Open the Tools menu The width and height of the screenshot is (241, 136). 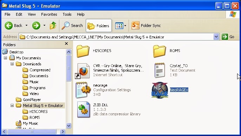(67, 14)
